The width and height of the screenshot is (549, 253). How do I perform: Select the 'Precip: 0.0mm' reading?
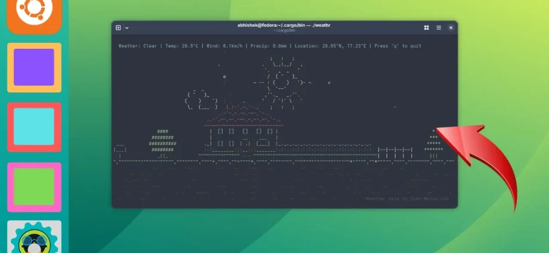[x=269, y=46]
